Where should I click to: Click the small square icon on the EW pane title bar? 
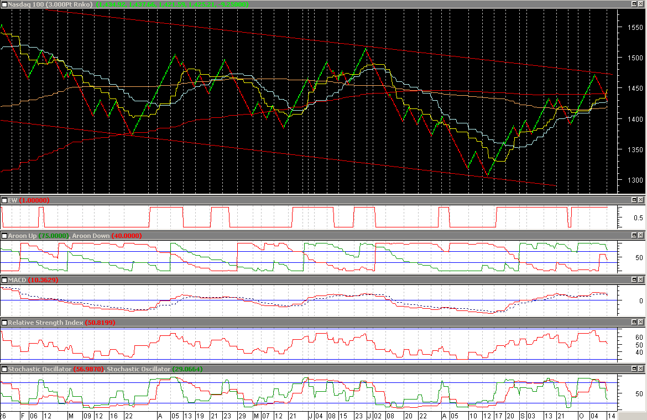[x=6, y=200]
